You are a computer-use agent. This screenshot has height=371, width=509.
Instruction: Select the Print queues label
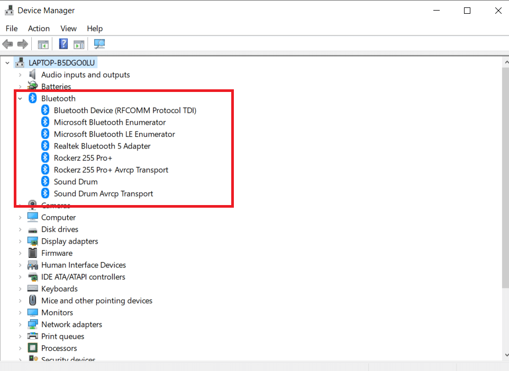(62, 337)
